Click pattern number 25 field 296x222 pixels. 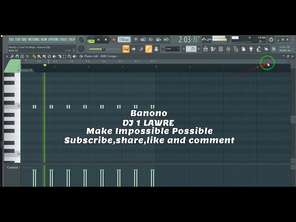pos(191,49)
